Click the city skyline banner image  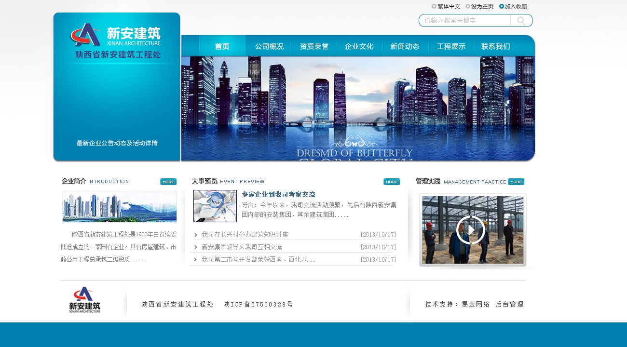358,108
